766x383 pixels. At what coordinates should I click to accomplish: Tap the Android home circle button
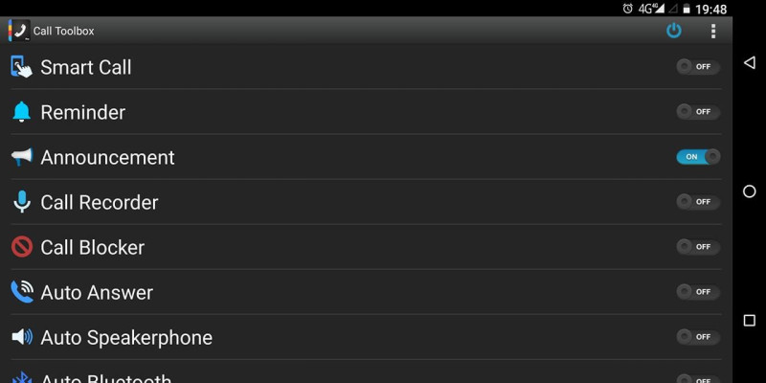(x=750, y=191)
